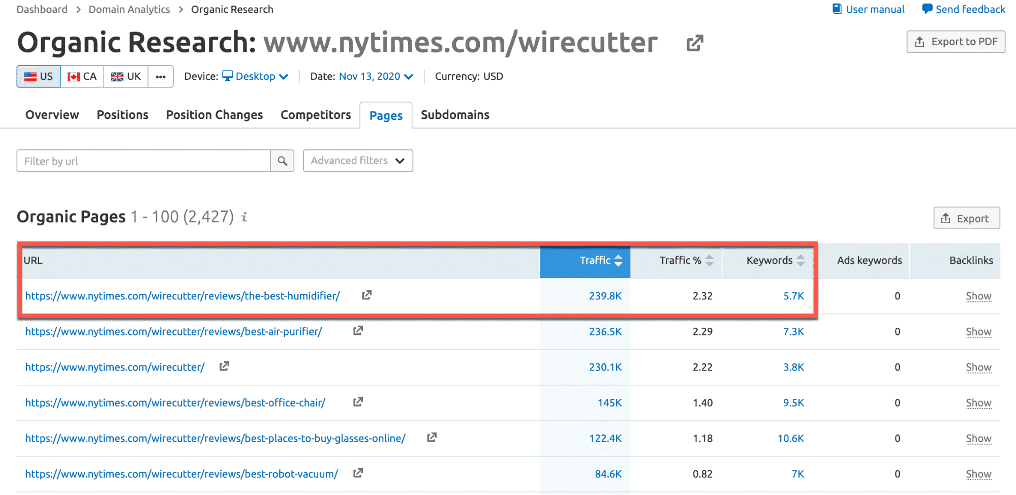1016x495 pixels.
Task: Click the magnifier search icon in the URL filter
Action: point(282,161)
